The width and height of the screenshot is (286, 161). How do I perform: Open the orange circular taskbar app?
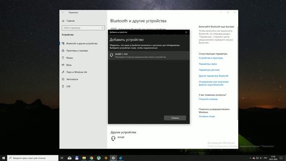106,158
